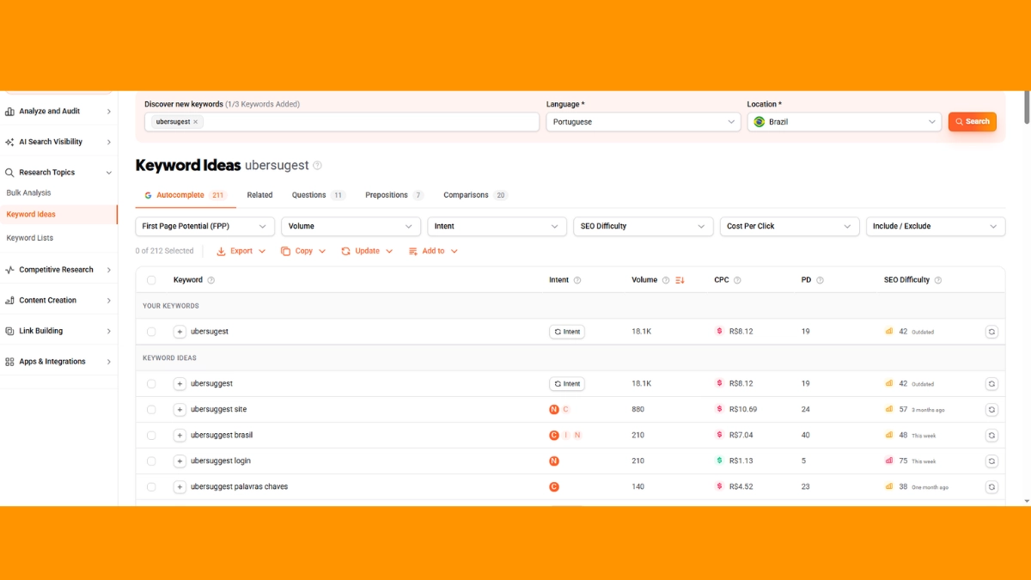This screenshot has height=580, width=1031.
Task: Open the Update dropdown menu
Action: [367, 251]
